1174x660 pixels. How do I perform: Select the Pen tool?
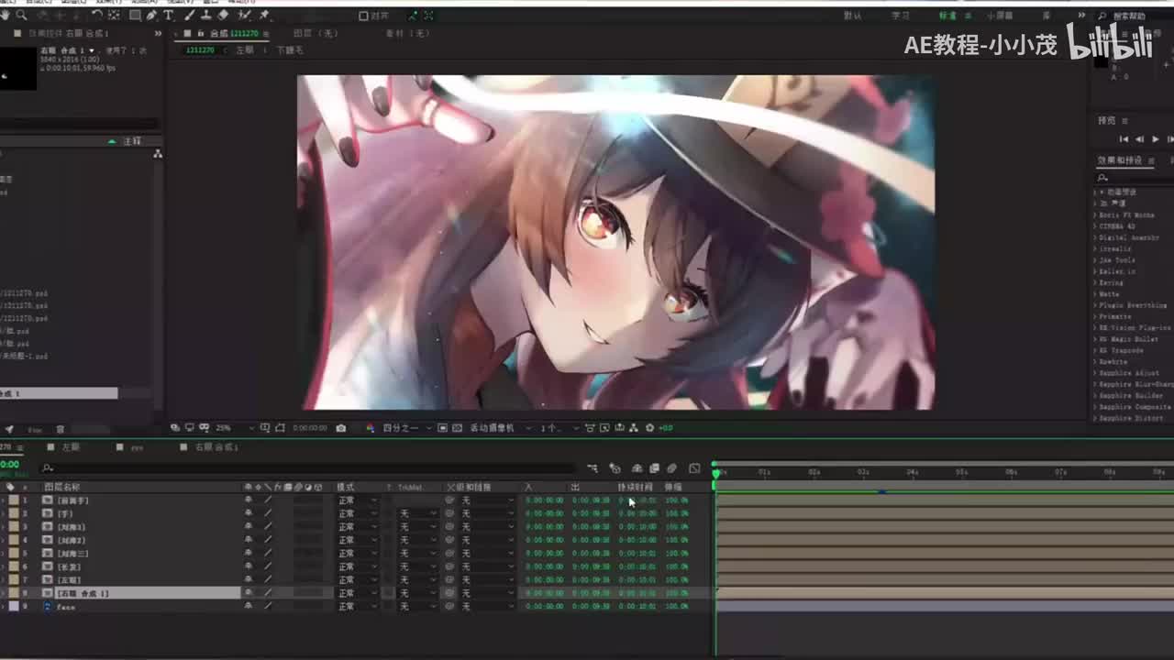[152, 16]
